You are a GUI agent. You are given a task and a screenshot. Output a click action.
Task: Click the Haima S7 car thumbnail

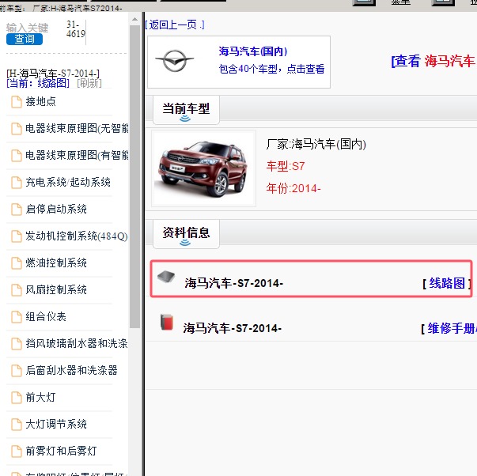[203, 168]
